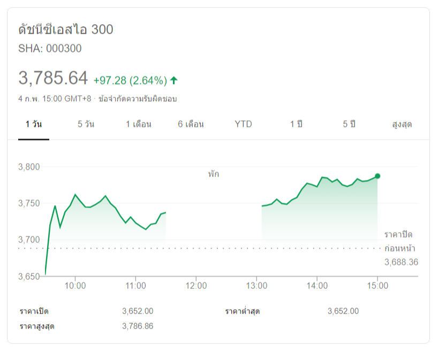Click the SHA: 000300 ticker text
This screenshot has height=351, width=438.
pyautogui.click(x=50, y=49)
